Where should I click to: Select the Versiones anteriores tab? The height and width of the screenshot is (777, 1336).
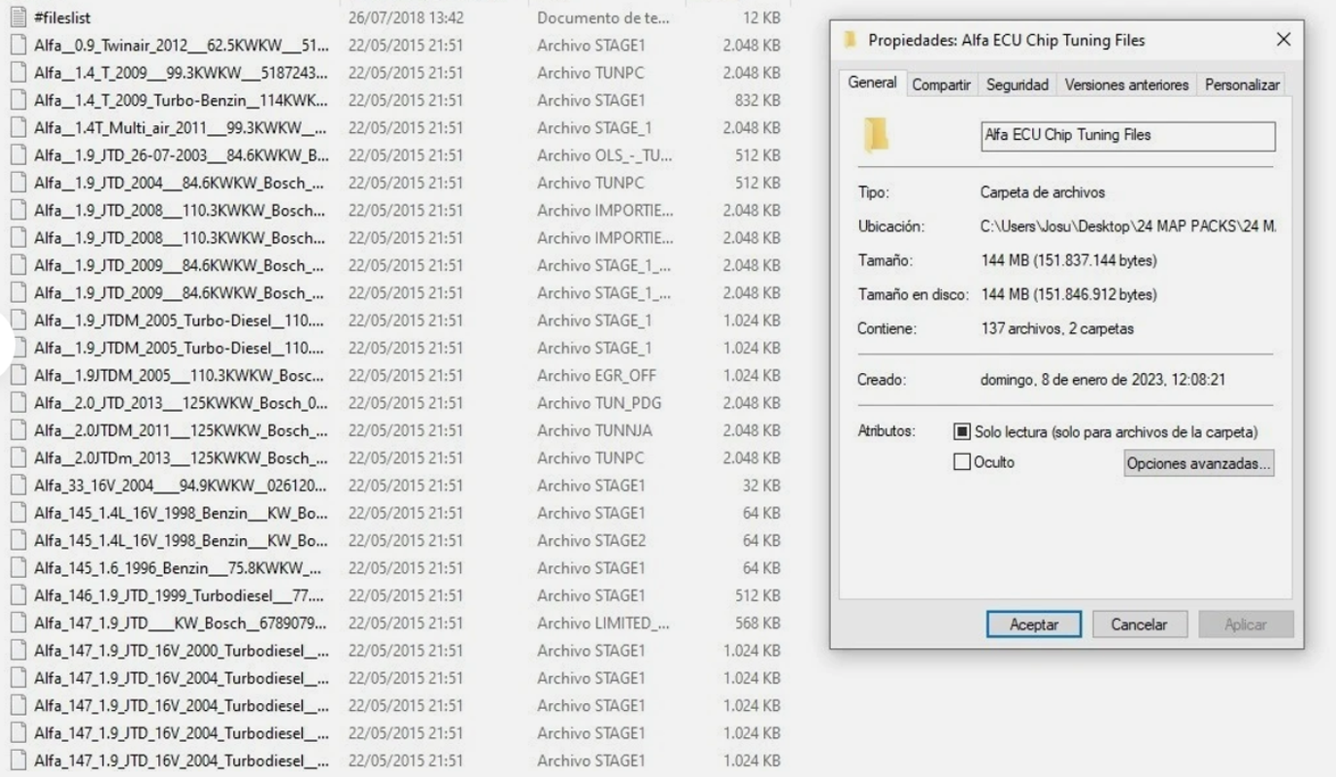(1125, 84)
